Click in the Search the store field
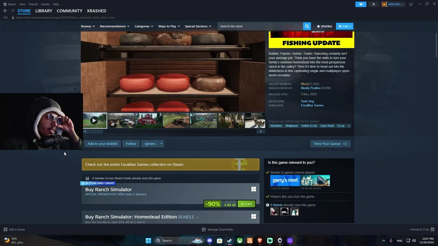The width and height of the screenshot is (438, 246). 260,26
